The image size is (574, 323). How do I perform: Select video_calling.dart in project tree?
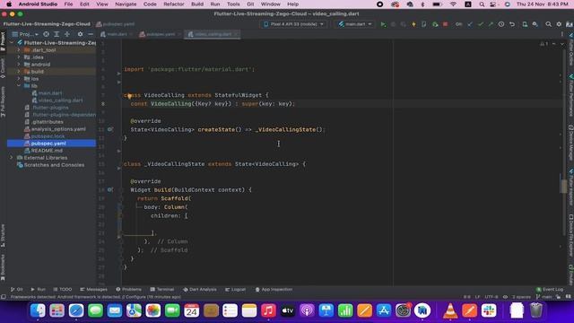pyautogui.click(x=60, y=100)
